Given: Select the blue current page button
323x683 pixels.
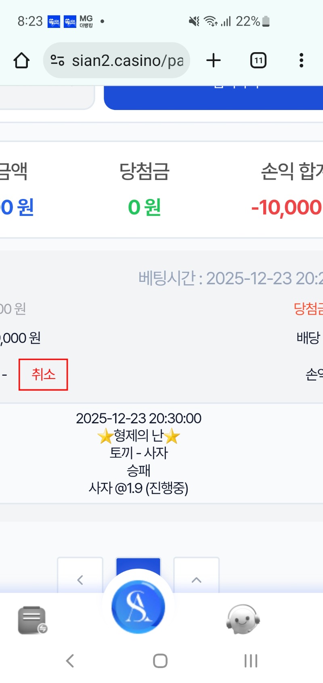Looking at the screenshot, I should pyautogui.click(x=138, y=564).
